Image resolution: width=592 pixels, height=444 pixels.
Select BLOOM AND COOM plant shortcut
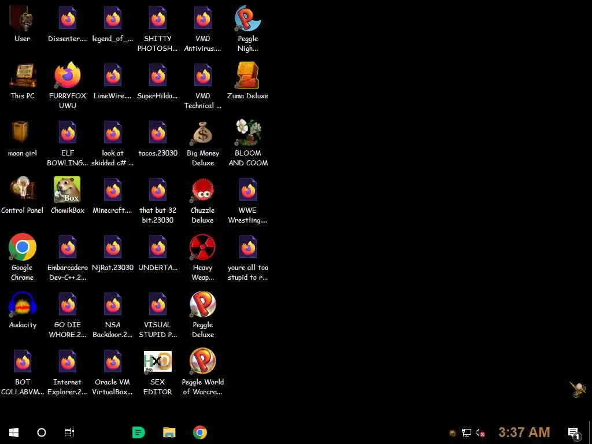coord(247,132)
